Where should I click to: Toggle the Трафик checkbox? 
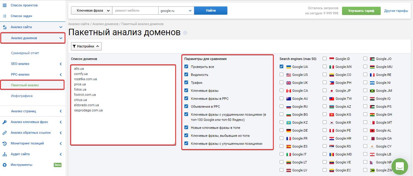tap(186, 82)
